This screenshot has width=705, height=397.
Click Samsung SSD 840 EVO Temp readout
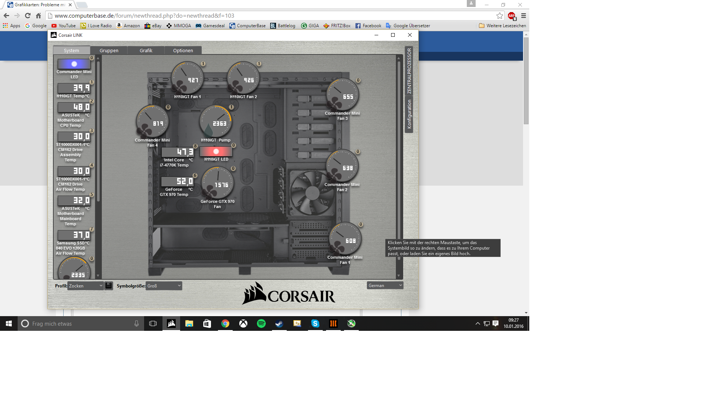coord(74,235)
